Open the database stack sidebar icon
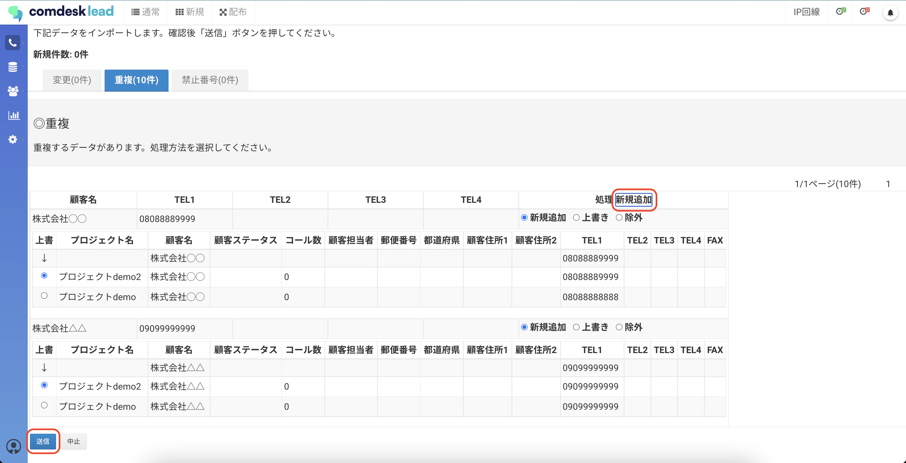 point(13,67)
